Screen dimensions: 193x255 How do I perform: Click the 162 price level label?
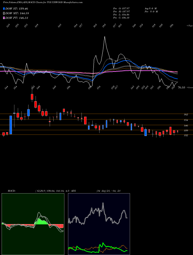click(186, 114)
